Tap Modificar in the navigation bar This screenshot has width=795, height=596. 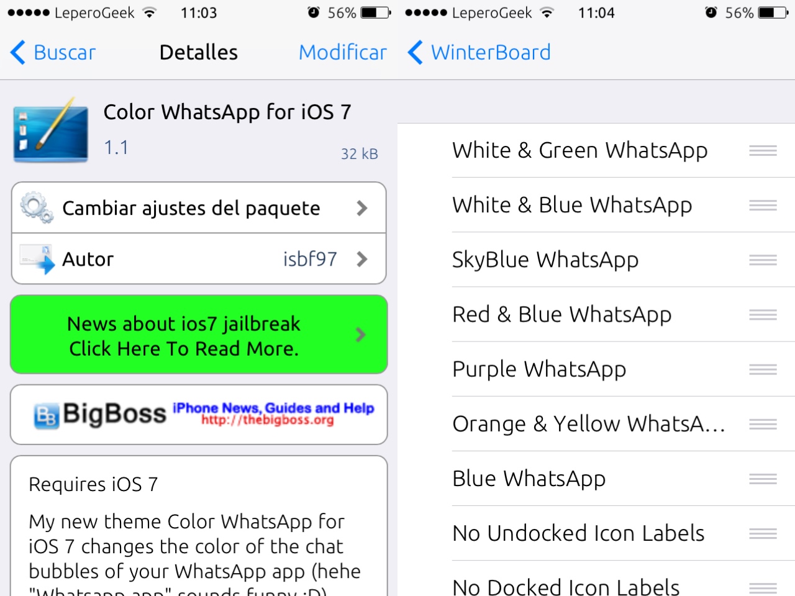click(343, 52)
